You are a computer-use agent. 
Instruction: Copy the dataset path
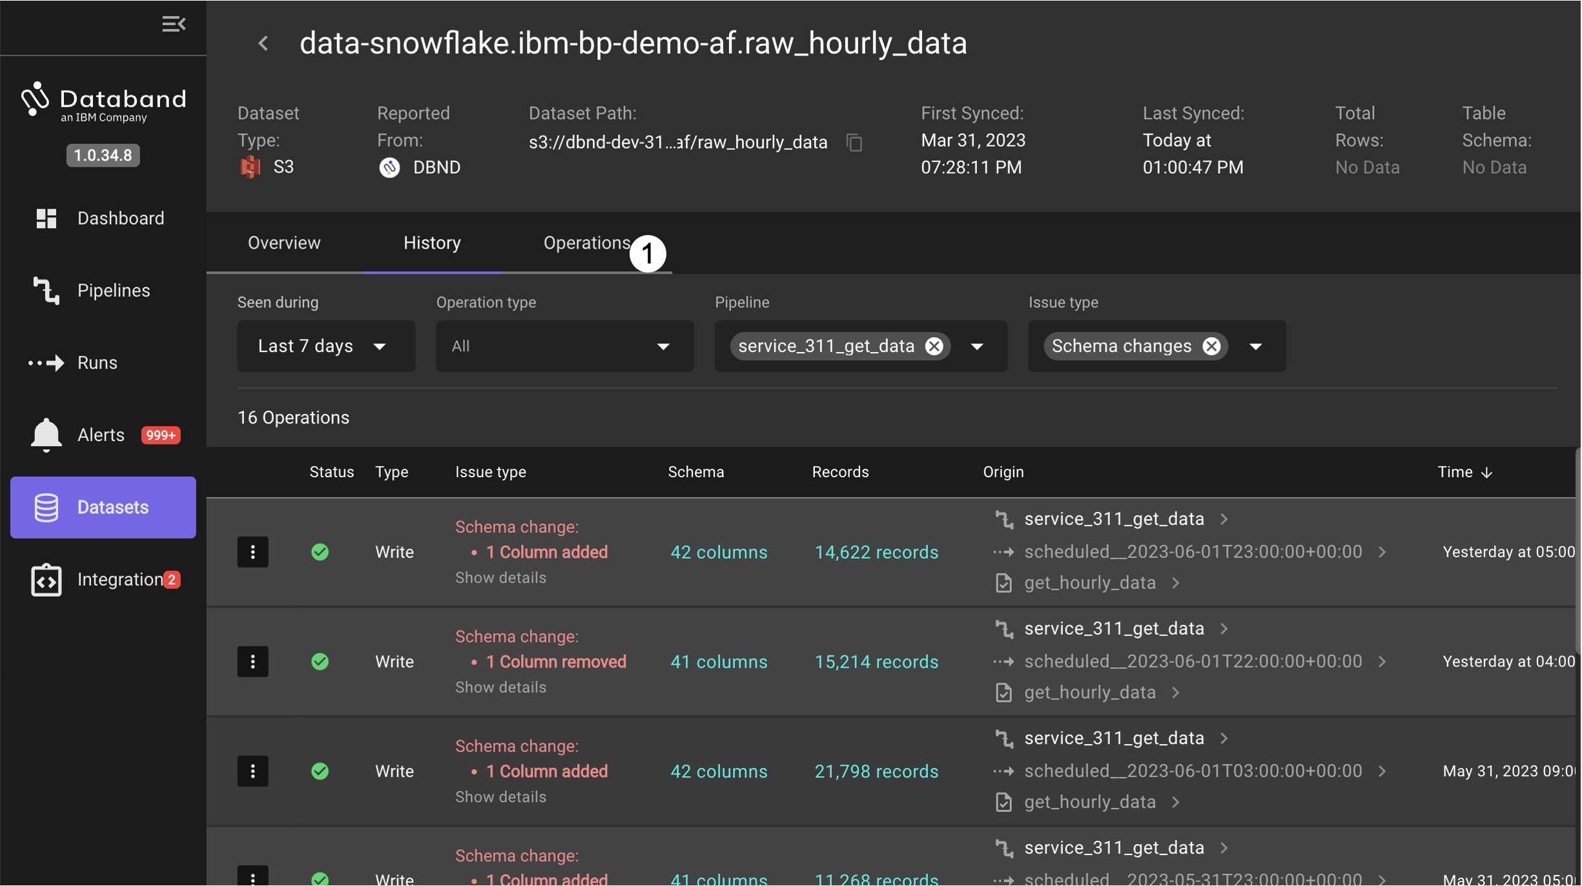pyautogui.click(x=854, y=142)
